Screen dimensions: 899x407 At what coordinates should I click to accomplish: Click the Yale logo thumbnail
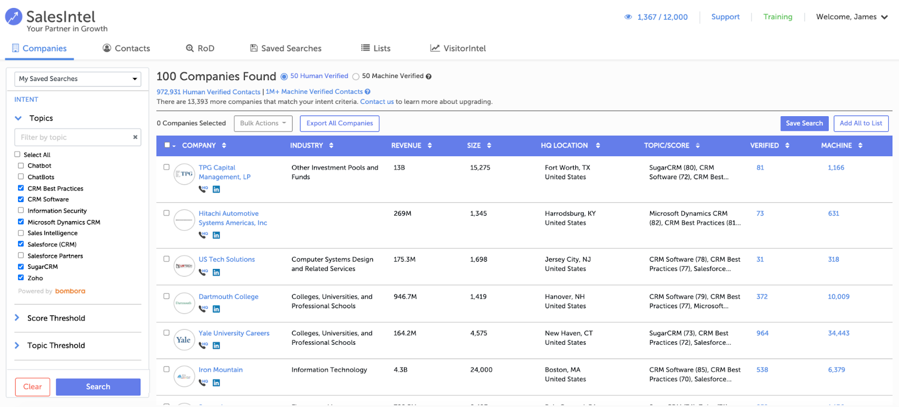pyautogui.click(x=184, y=340)
